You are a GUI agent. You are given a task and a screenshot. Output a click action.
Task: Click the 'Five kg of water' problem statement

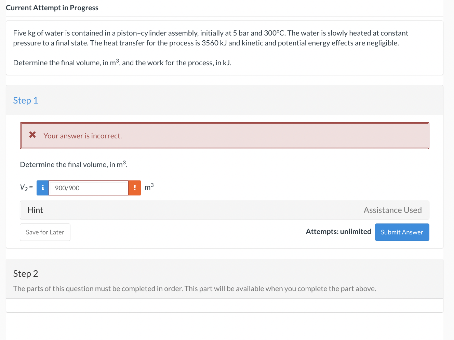pos(211,38)
